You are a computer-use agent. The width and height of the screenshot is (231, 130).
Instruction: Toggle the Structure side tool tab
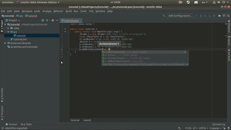pyautogui.click(x=2, y=113)
